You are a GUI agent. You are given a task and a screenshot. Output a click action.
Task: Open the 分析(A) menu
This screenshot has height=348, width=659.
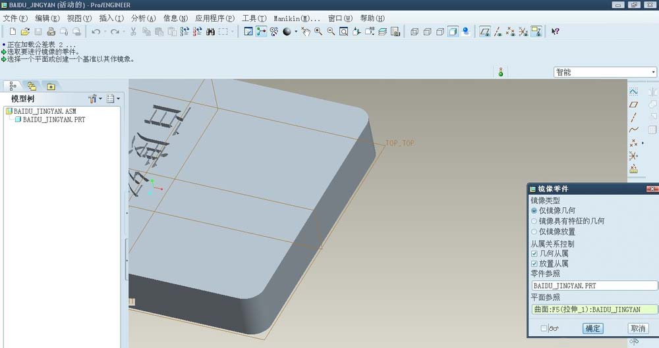(143, 18)
